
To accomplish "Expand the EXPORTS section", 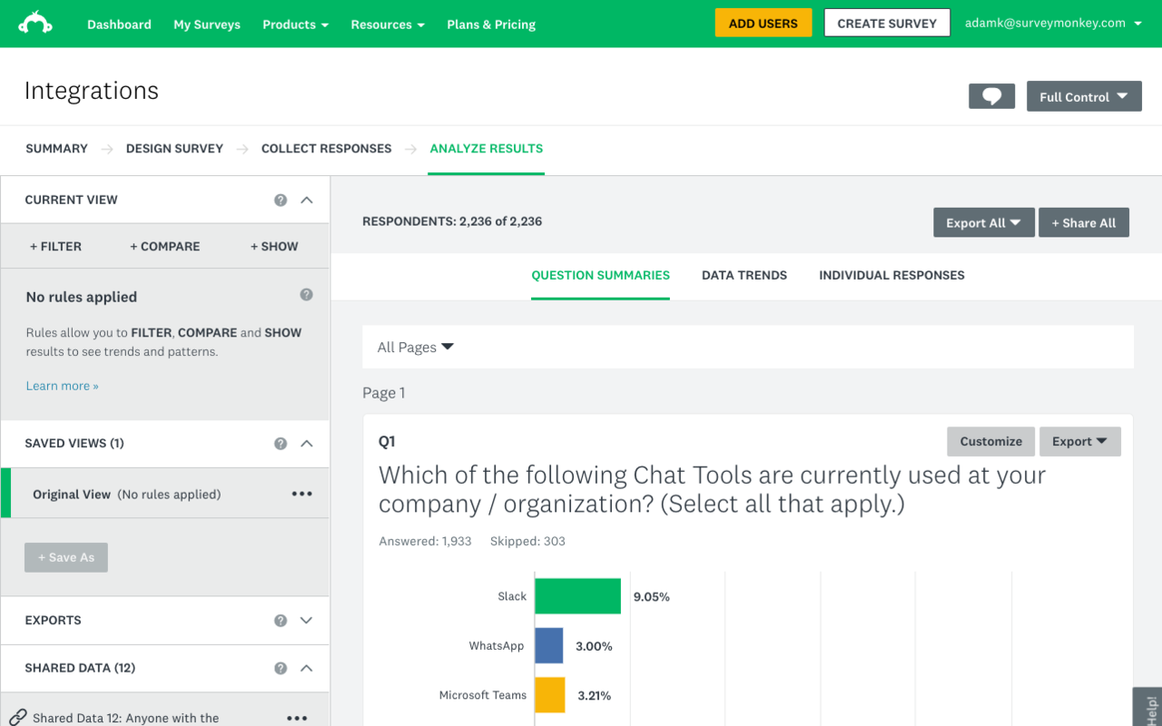I will point(309,620).
